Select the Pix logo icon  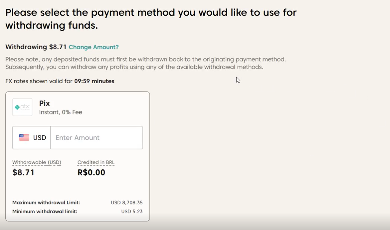[22, 107]
